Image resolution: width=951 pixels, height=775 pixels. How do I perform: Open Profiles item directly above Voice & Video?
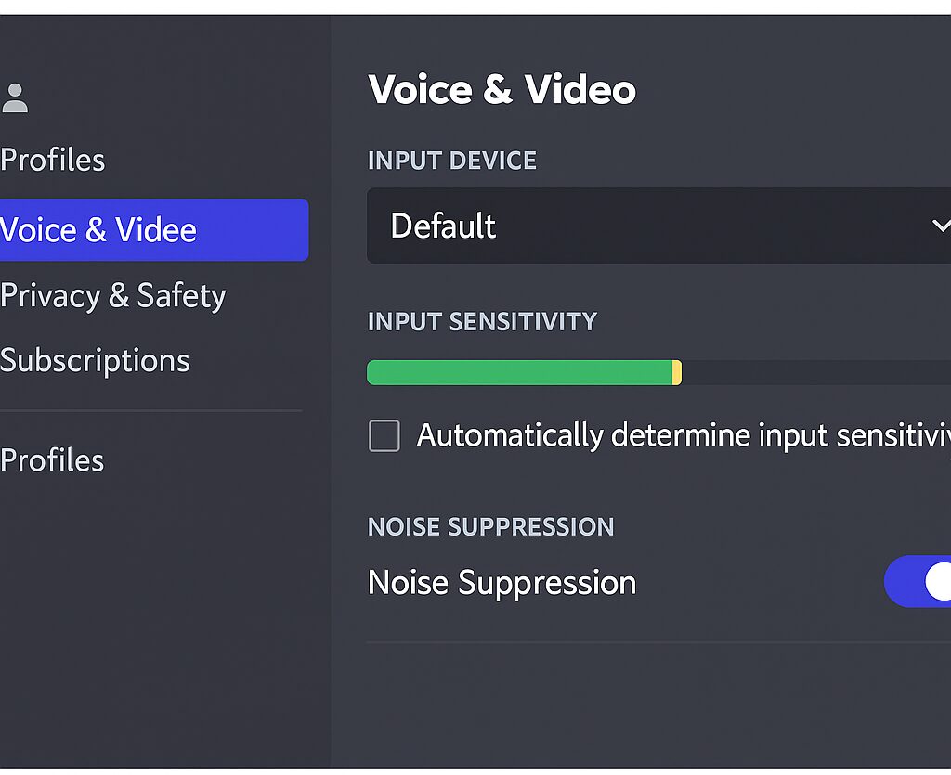[53, 160]
